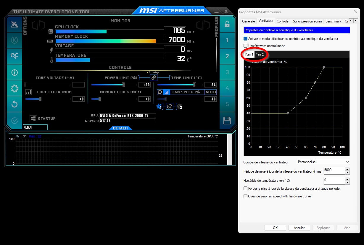Click the save profile floppy disk icon
The width and height of the screenshot is (364, 245).
[x=227, y=120]
